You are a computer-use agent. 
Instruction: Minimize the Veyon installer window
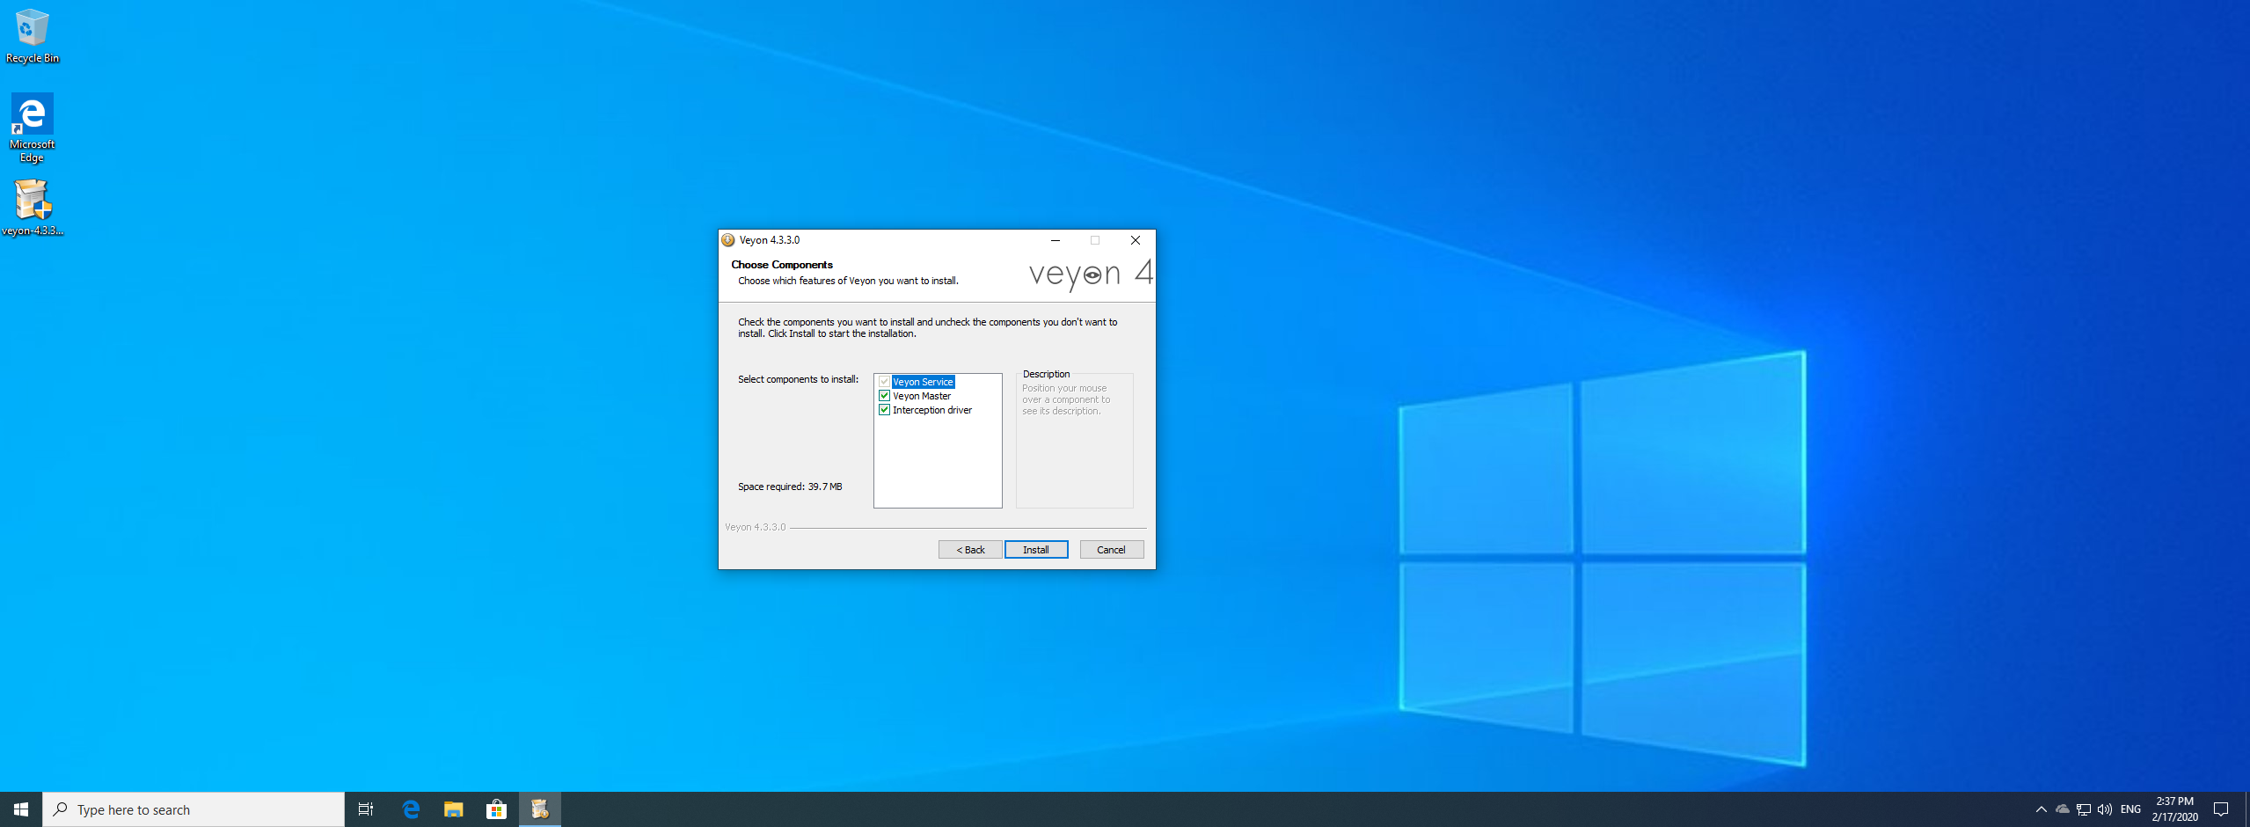point(1056,240)
